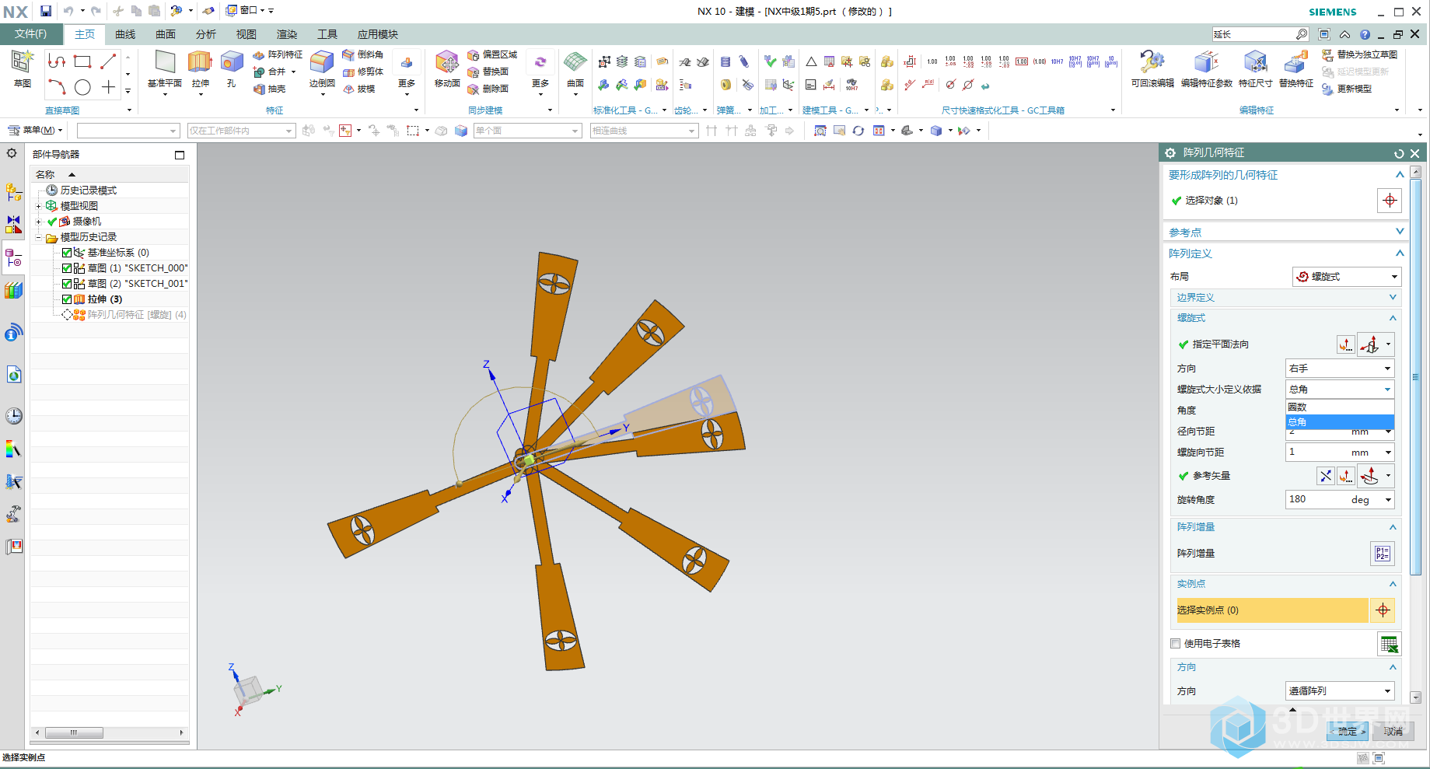Choose the 替换特征 replace feature tool
The image size is (1430, 769).
pos(1296,68)
